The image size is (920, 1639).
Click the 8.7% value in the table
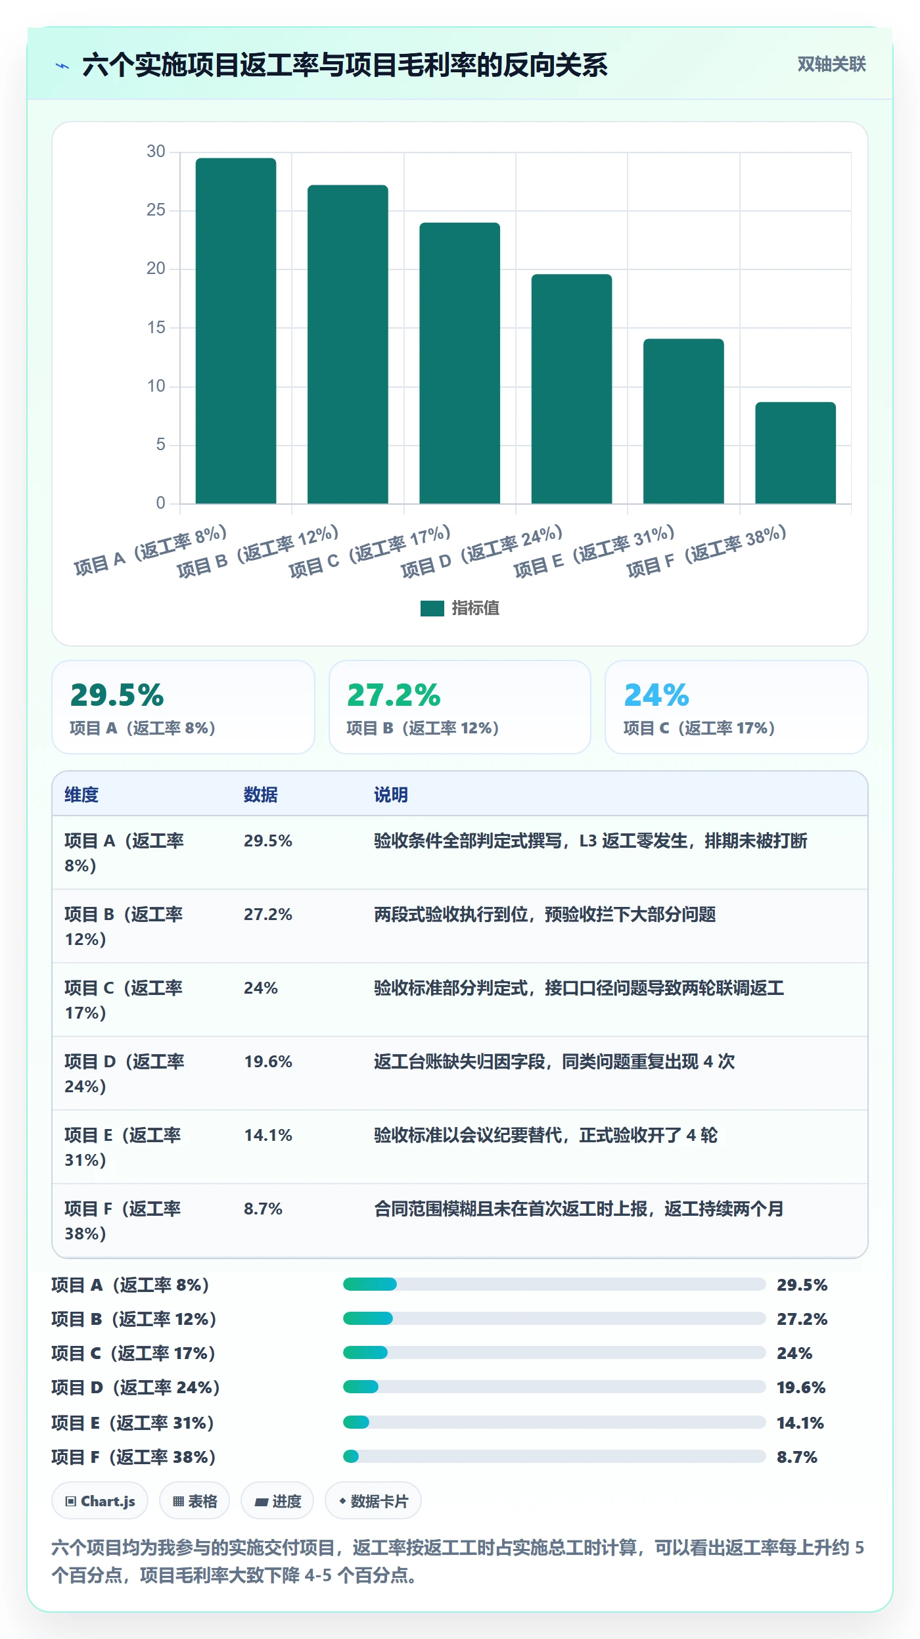click(263, 1209)
